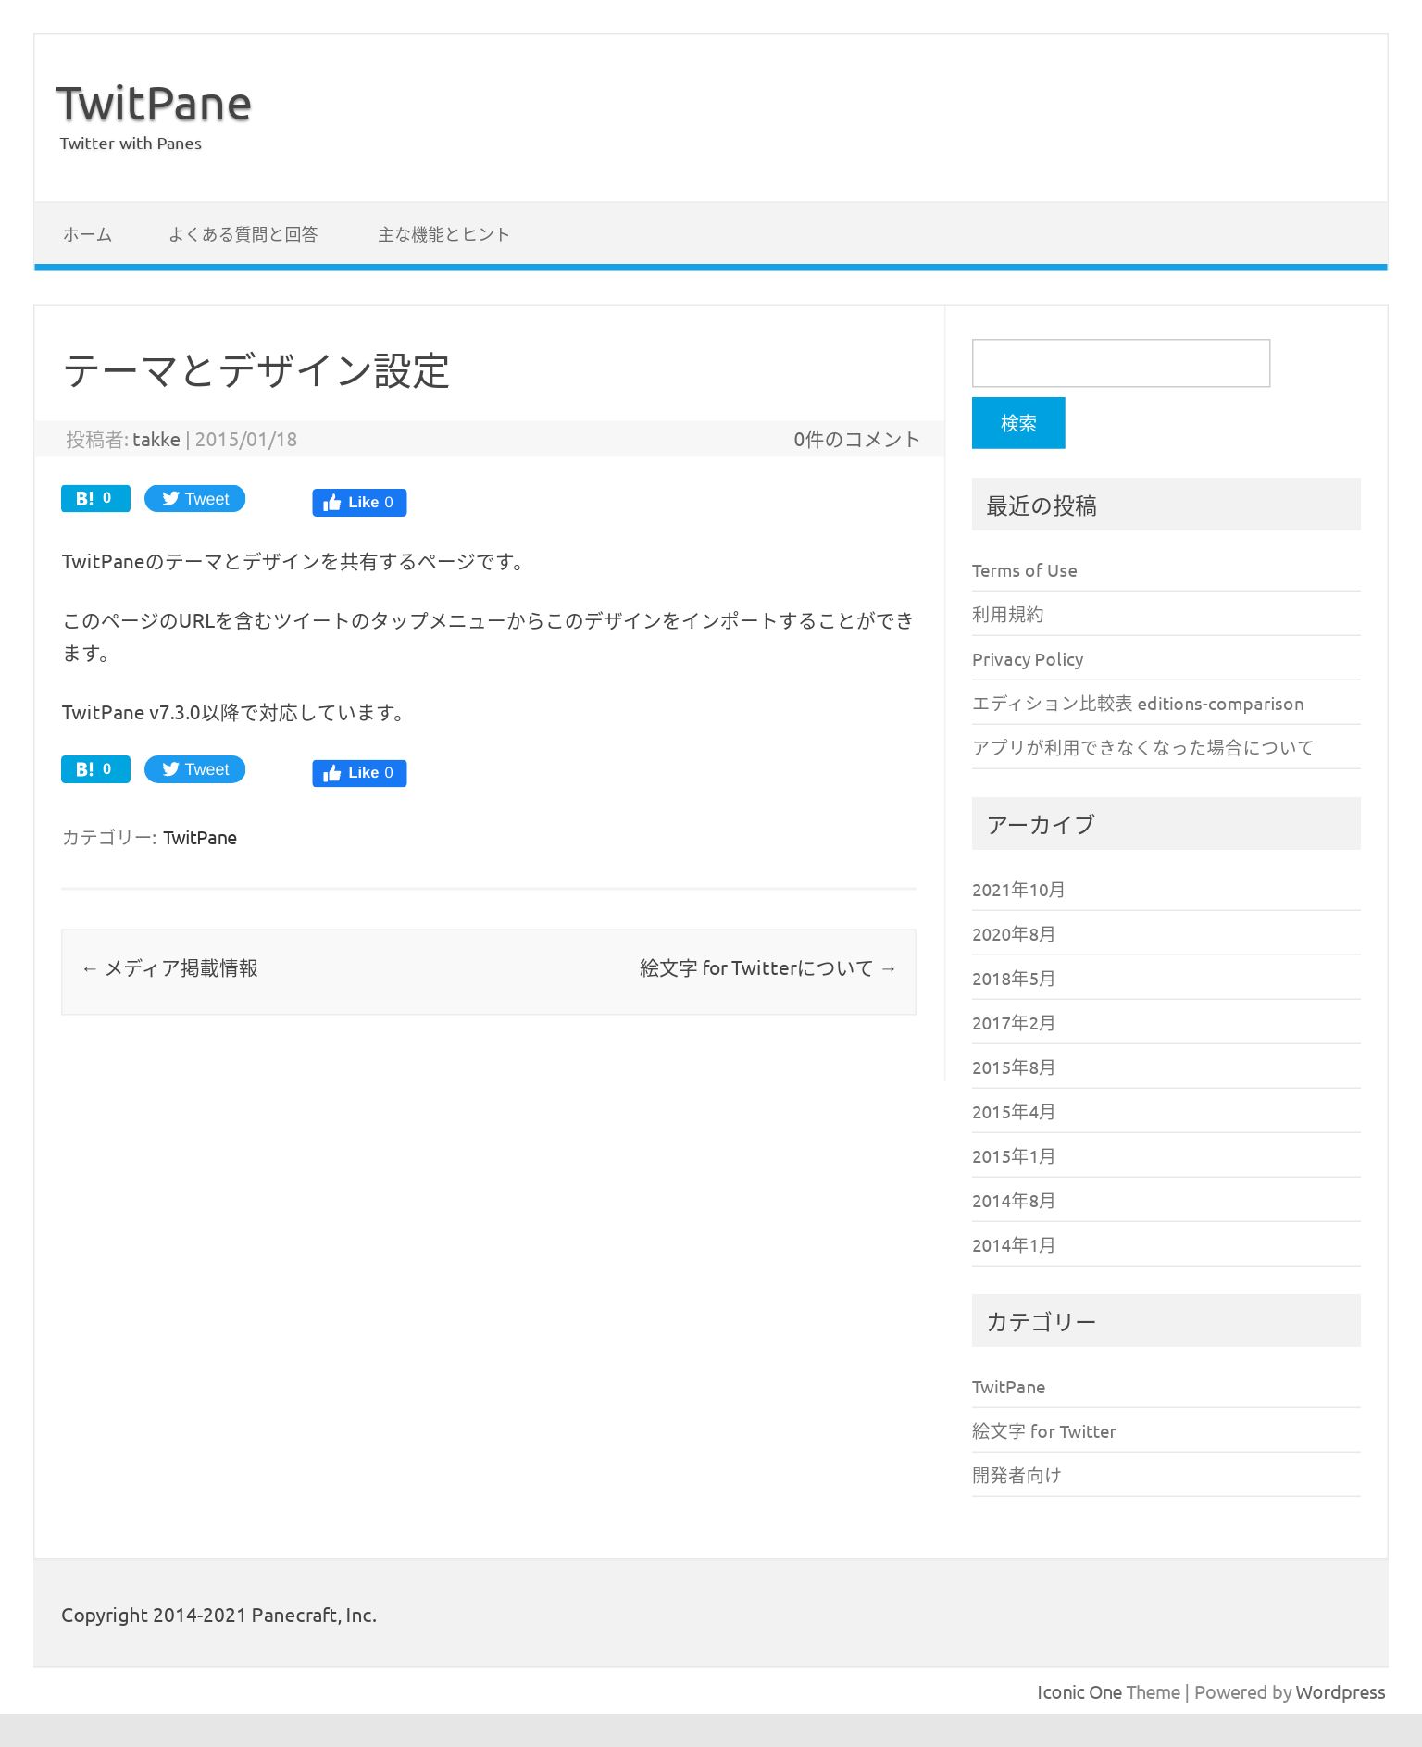Viewport: 1422px width, 1747px height.
Task: Click the Copyright 2014-2021 Panecraft, Inc. text
Action: pyautogui.click(x=218, y=1615)
